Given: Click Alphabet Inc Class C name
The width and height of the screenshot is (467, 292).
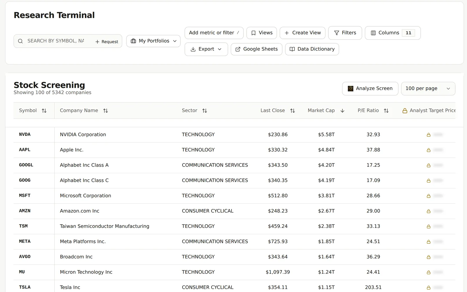Looking at the screenshot, I should (x=84, y=180).
